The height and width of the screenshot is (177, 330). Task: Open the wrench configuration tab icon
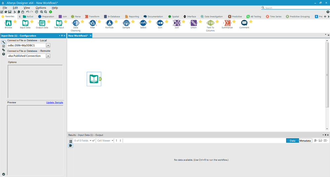[x=4, y=42]
